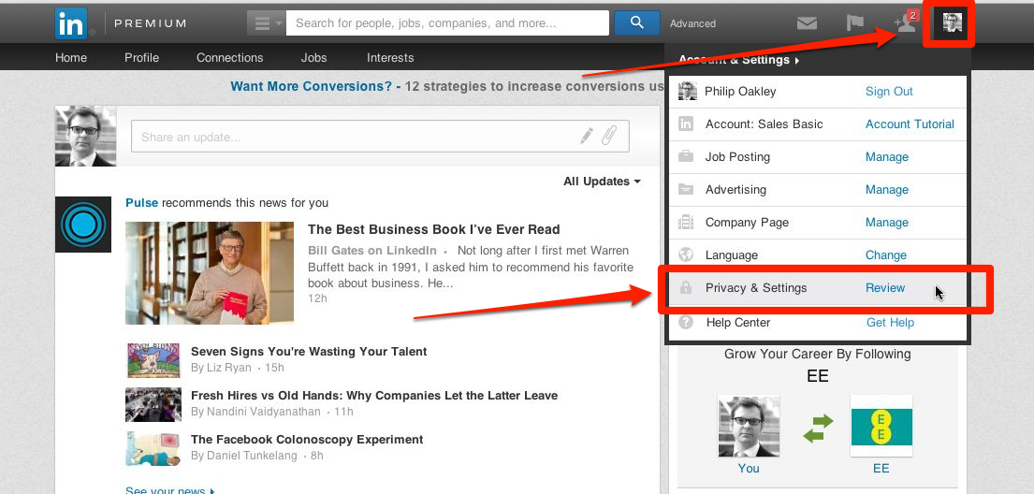
Task: Open the messages envelope icon
Action: (807, 23)
